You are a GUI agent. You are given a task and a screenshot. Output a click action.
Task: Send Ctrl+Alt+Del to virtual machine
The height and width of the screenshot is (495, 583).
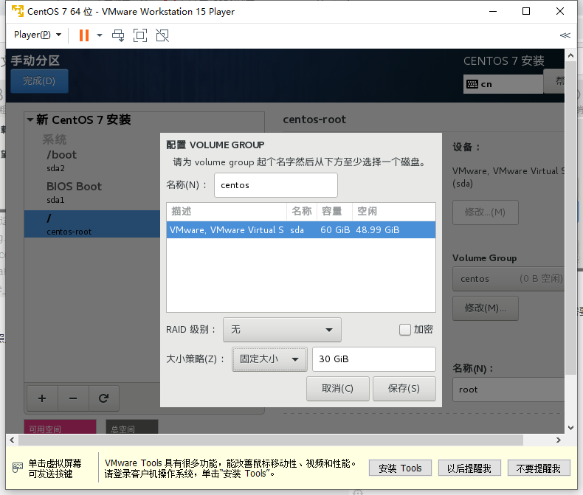[118, 35]
